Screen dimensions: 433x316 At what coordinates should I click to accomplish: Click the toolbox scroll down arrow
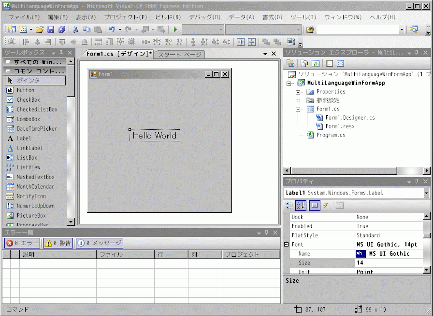71,222
